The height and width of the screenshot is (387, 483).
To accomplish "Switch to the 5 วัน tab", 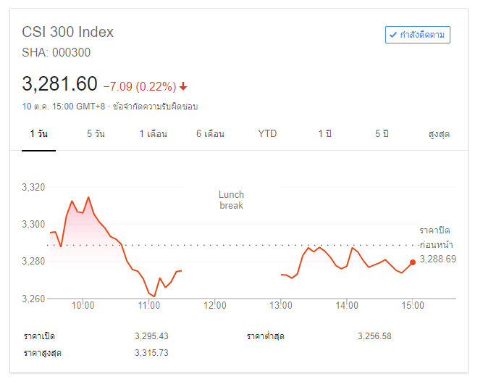I will click(x=96, y=134).
